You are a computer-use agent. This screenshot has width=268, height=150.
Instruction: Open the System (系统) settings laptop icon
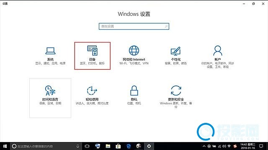[50, 51]
